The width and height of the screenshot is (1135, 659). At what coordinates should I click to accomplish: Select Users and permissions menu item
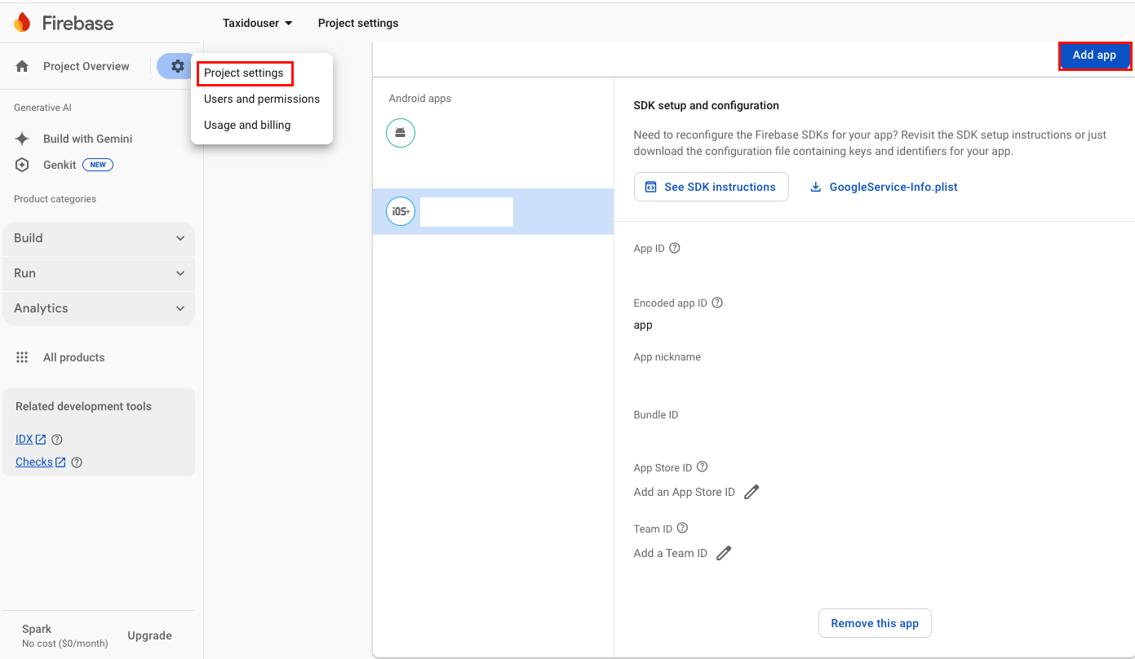(x=262, y=99)
